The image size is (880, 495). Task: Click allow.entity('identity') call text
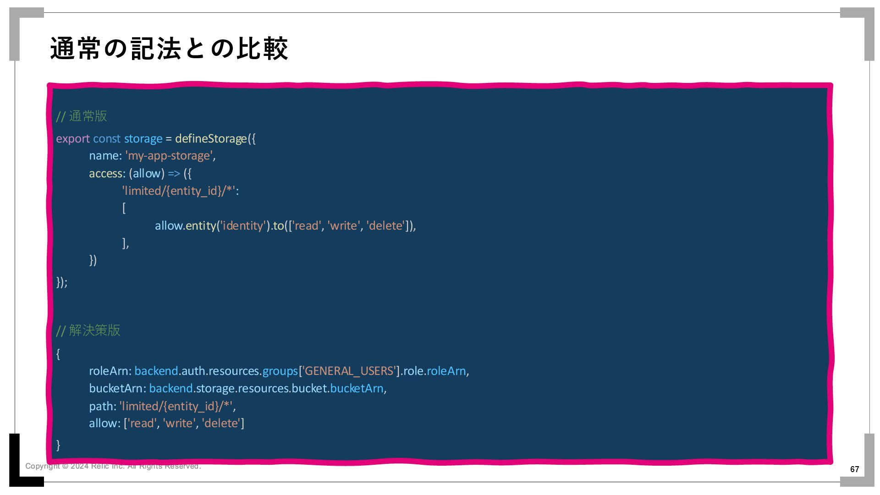coord(212,225)
